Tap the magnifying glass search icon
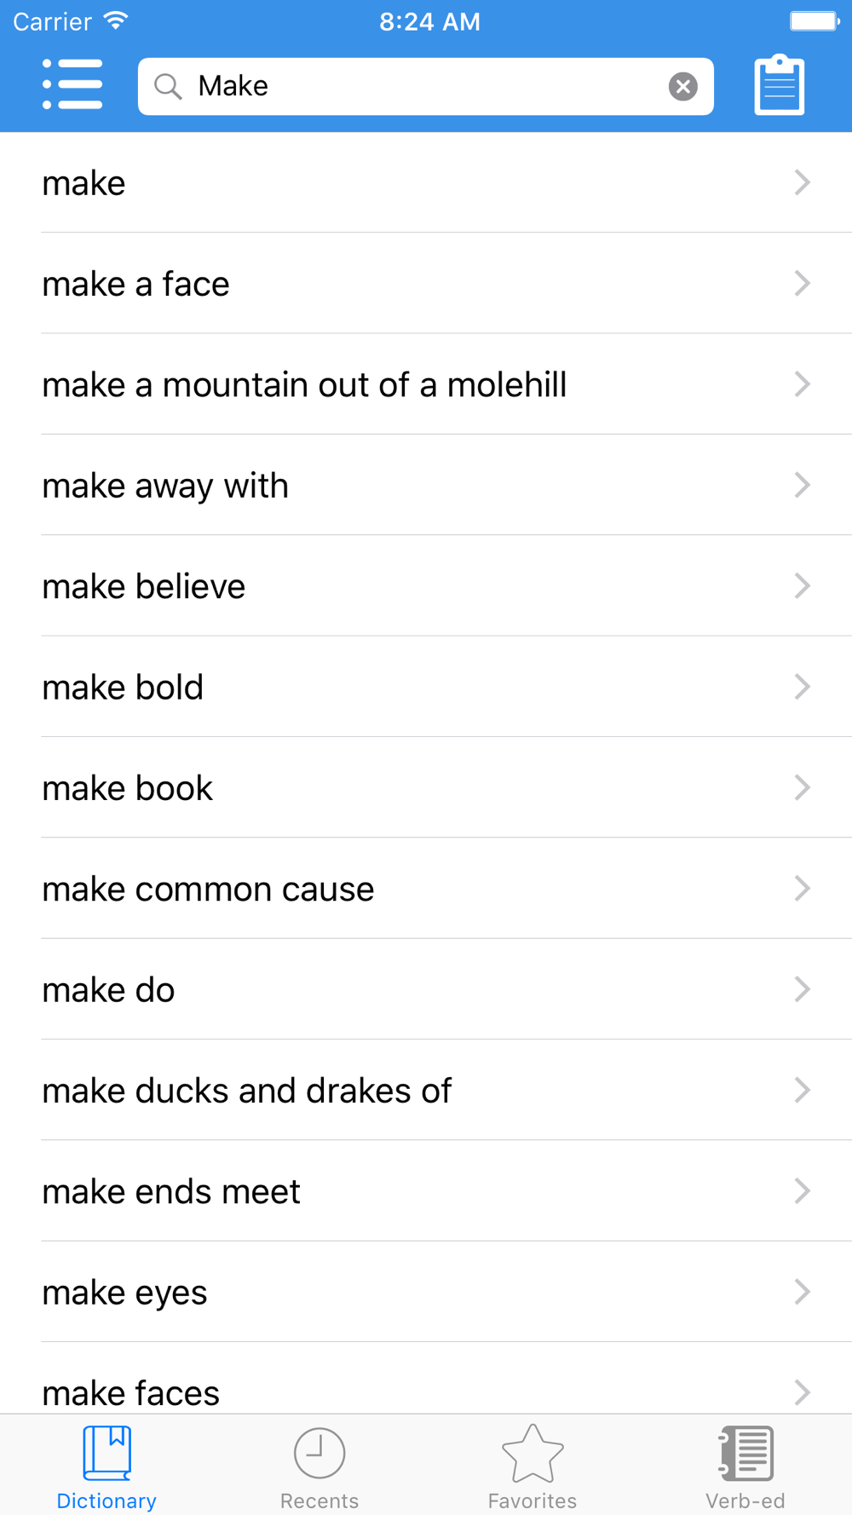 point(168,86)
